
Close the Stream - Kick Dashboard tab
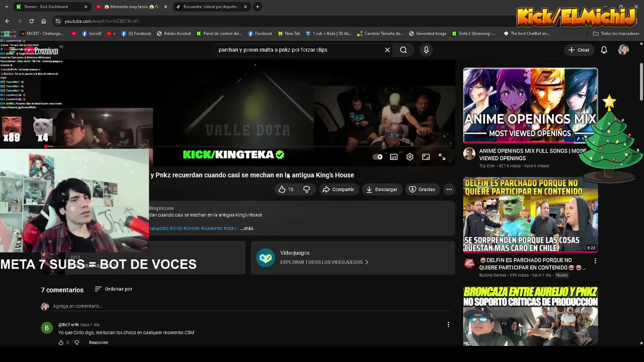86,7
